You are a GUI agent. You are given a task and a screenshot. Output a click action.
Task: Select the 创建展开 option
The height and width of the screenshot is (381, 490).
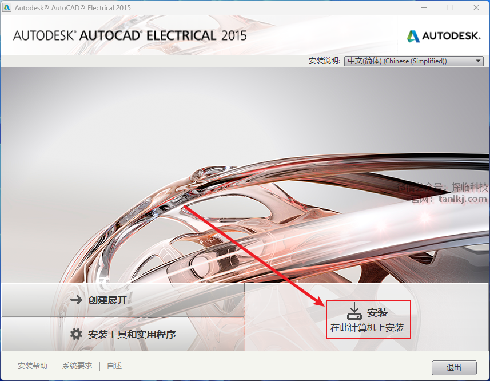point(123,300)
